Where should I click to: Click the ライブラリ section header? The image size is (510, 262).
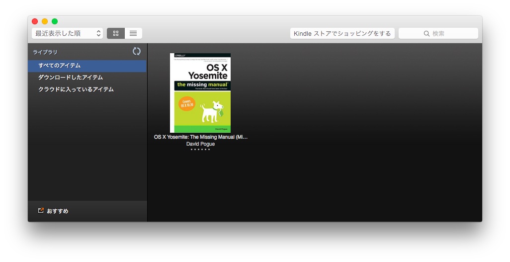pyautogui.click(x=45, y=52)
